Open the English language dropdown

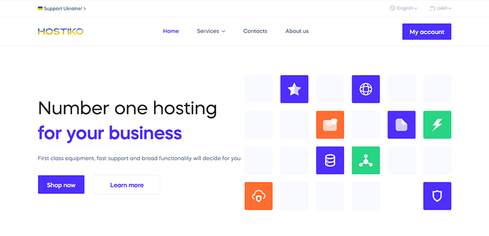pyautogui.click(x=403, y=9)
